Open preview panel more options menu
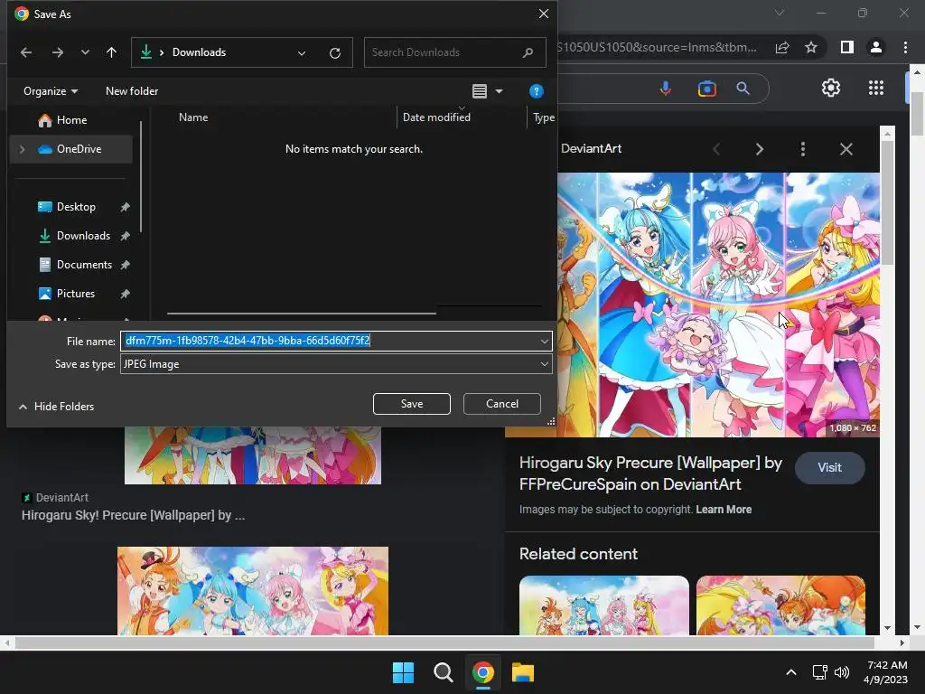 [x=802, y=149]
